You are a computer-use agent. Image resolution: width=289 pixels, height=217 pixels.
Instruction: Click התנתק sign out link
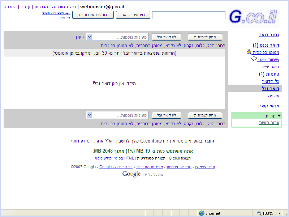point(10,7)
